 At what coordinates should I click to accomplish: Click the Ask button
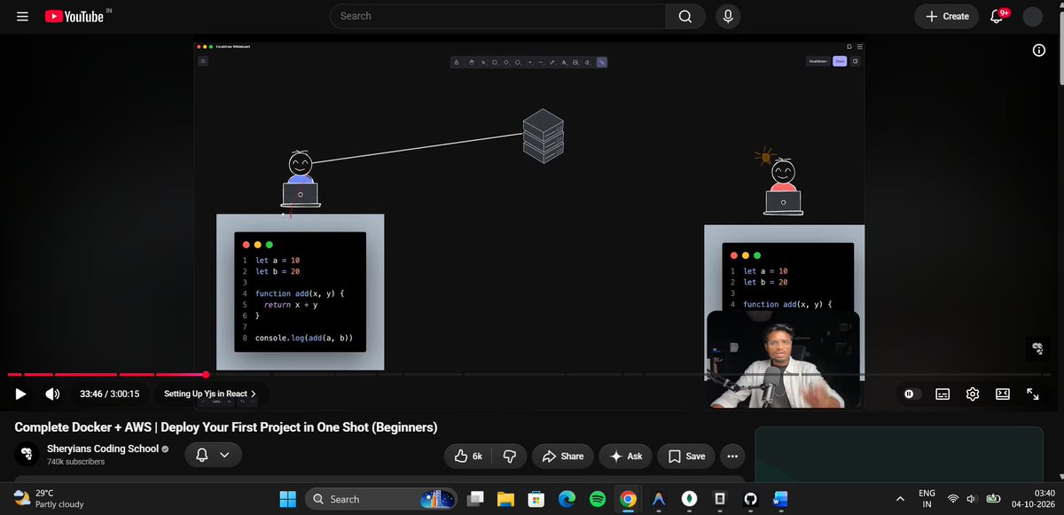pos(626,456)
